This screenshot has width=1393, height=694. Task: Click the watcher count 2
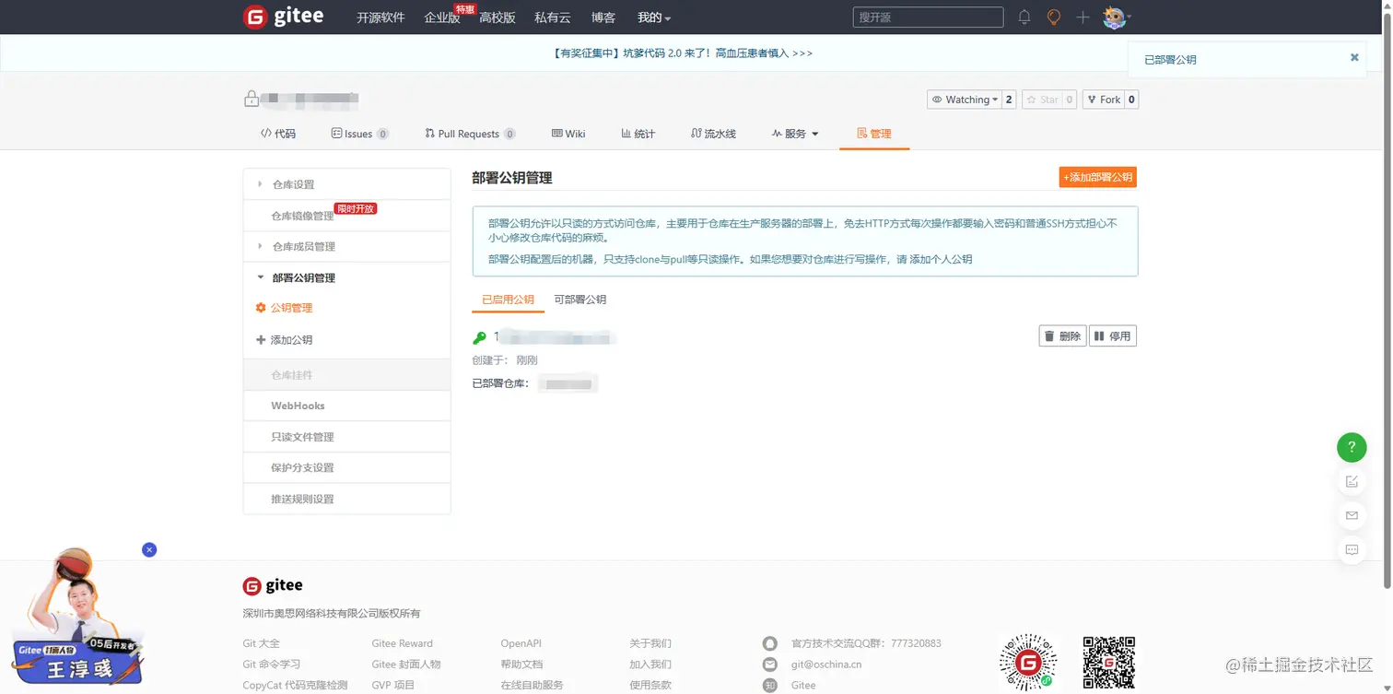click(x=1009, y=100)
